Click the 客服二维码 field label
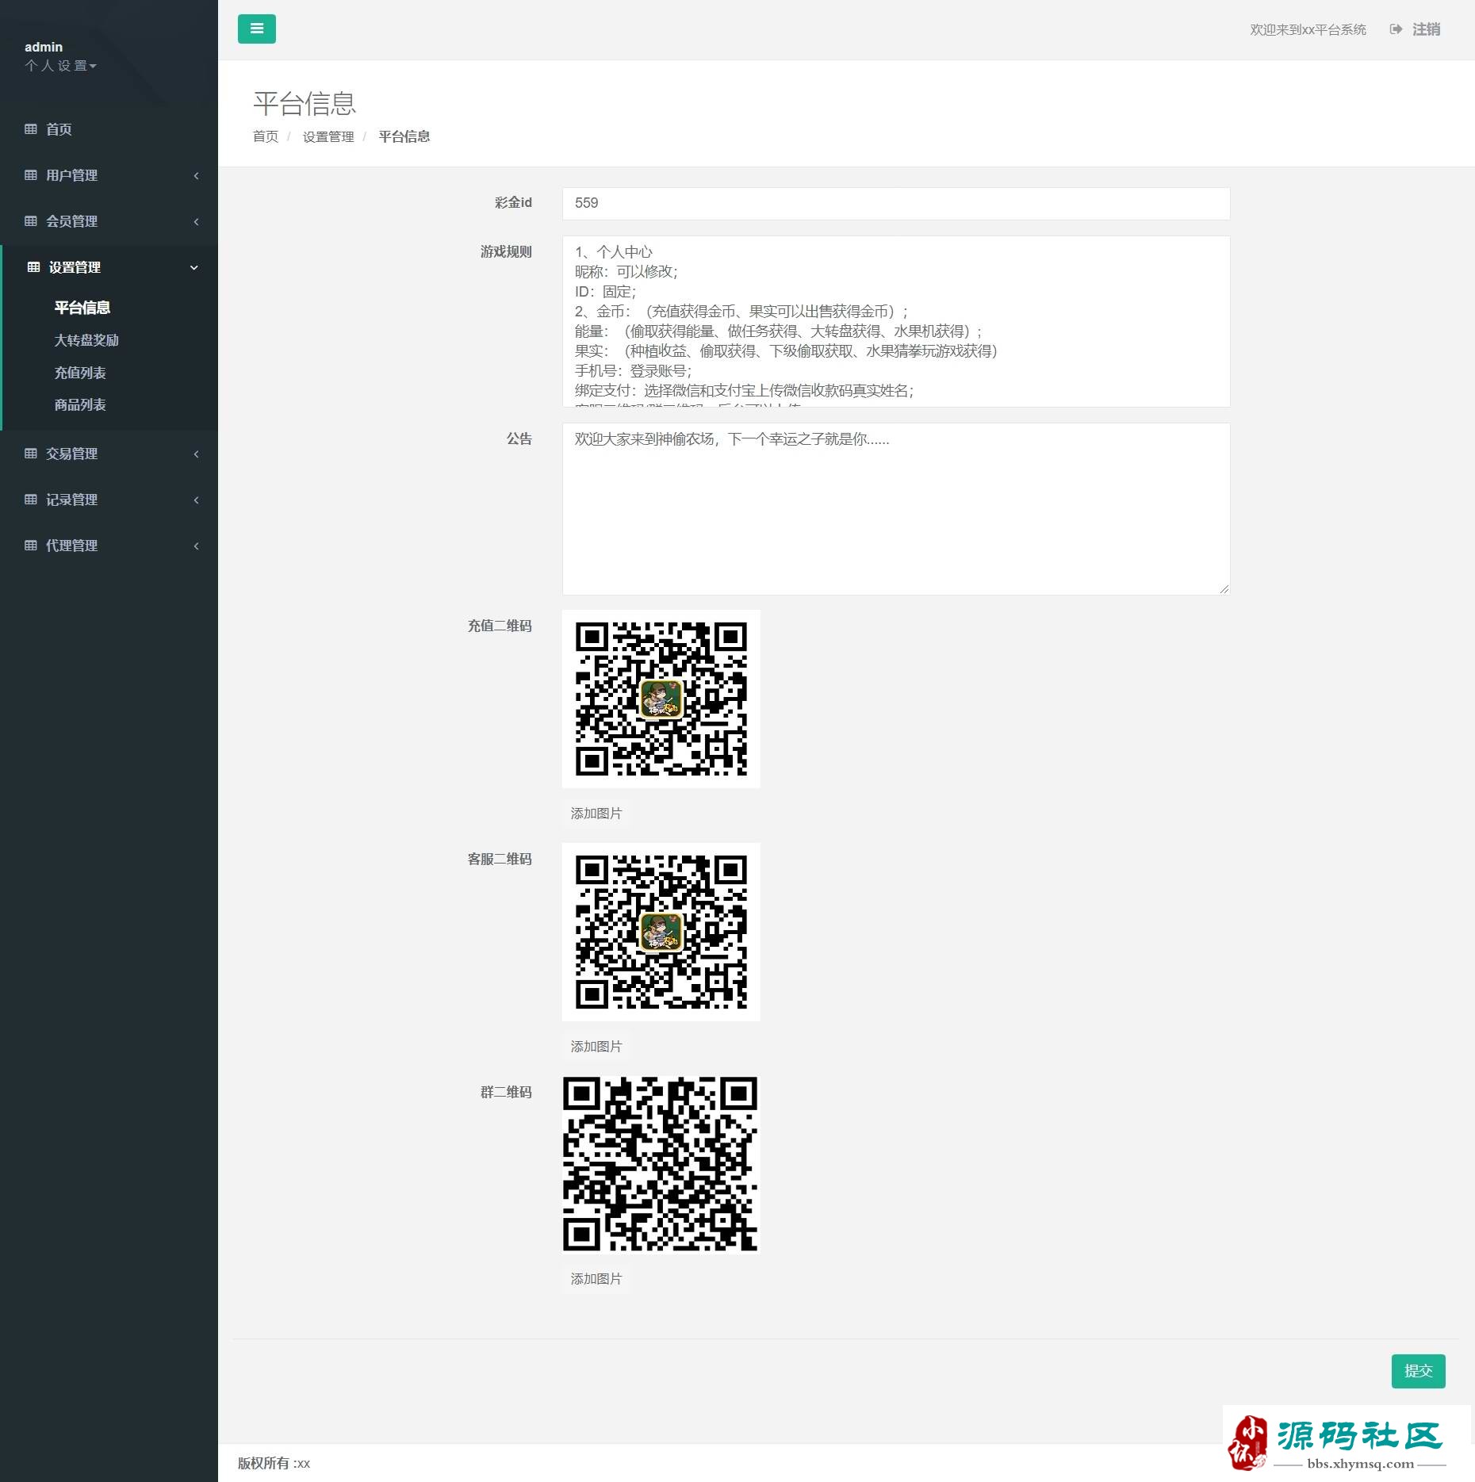 click(x=500, y=860)
